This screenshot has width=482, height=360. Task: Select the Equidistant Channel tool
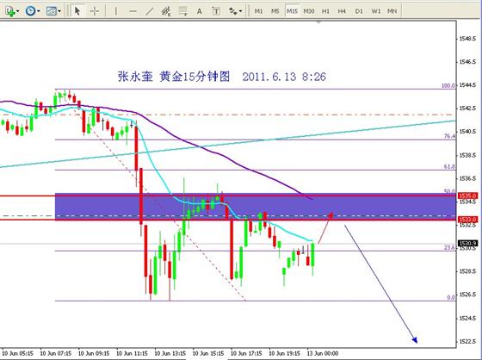pos(166,11)
